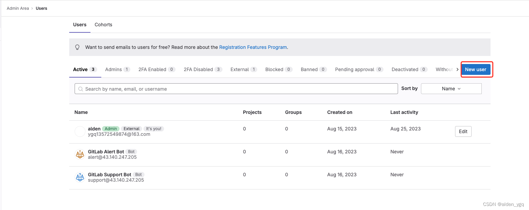The width and height of the screenshot is (529, 210).
Task: Open Registration Features Program link
Action: (x=253, y=47)
